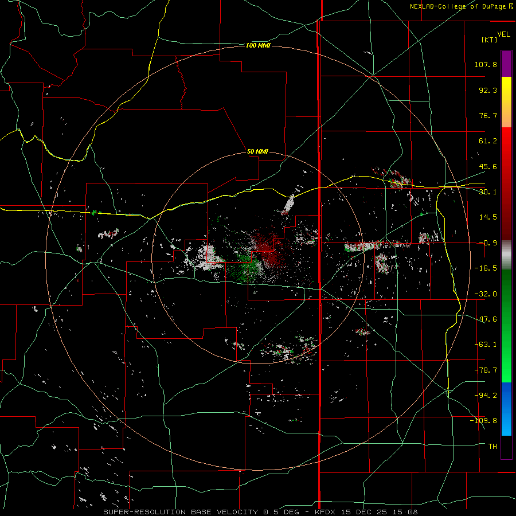Image resolution: width=516 pixels, height=516 pixels.
Task: Click the -47.6 velocity scale value
Action: tap(486, 319)
